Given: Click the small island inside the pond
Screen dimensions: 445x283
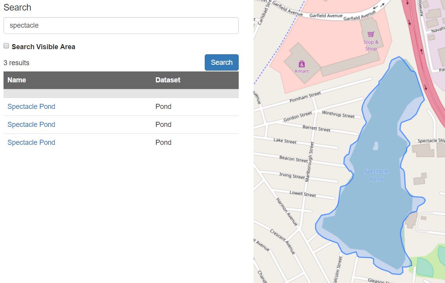Looking at the screenshot, I should click(375, 146).
